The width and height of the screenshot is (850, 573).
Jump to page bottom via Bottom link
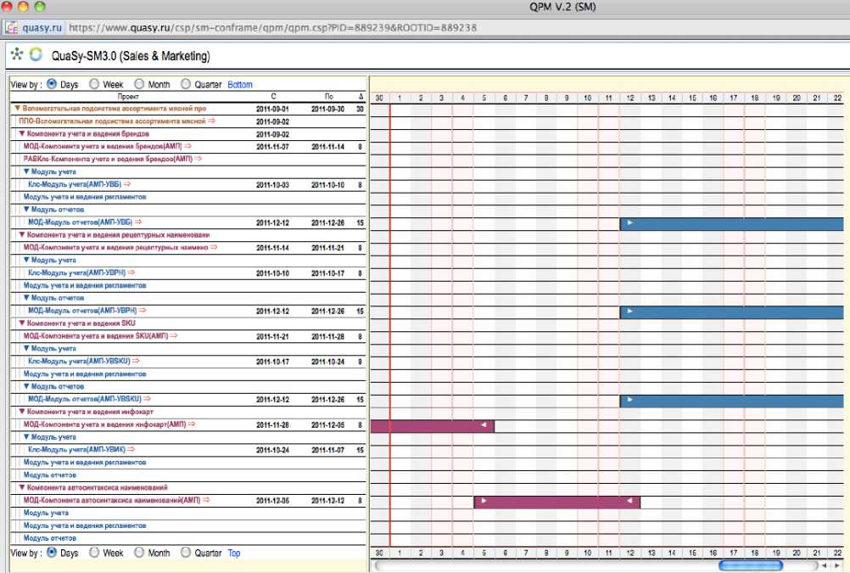coord(239,85)
